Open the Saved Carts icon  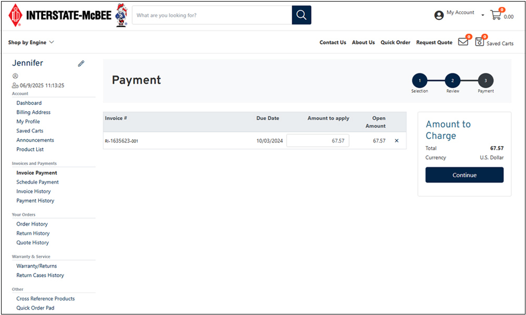[480, 42]
